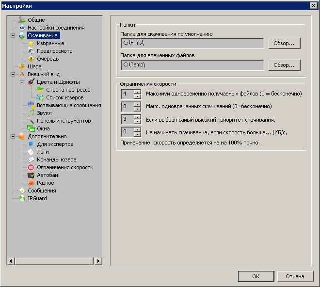
Task: Select the Логи tree entry
Action: (x=43, y=152)
